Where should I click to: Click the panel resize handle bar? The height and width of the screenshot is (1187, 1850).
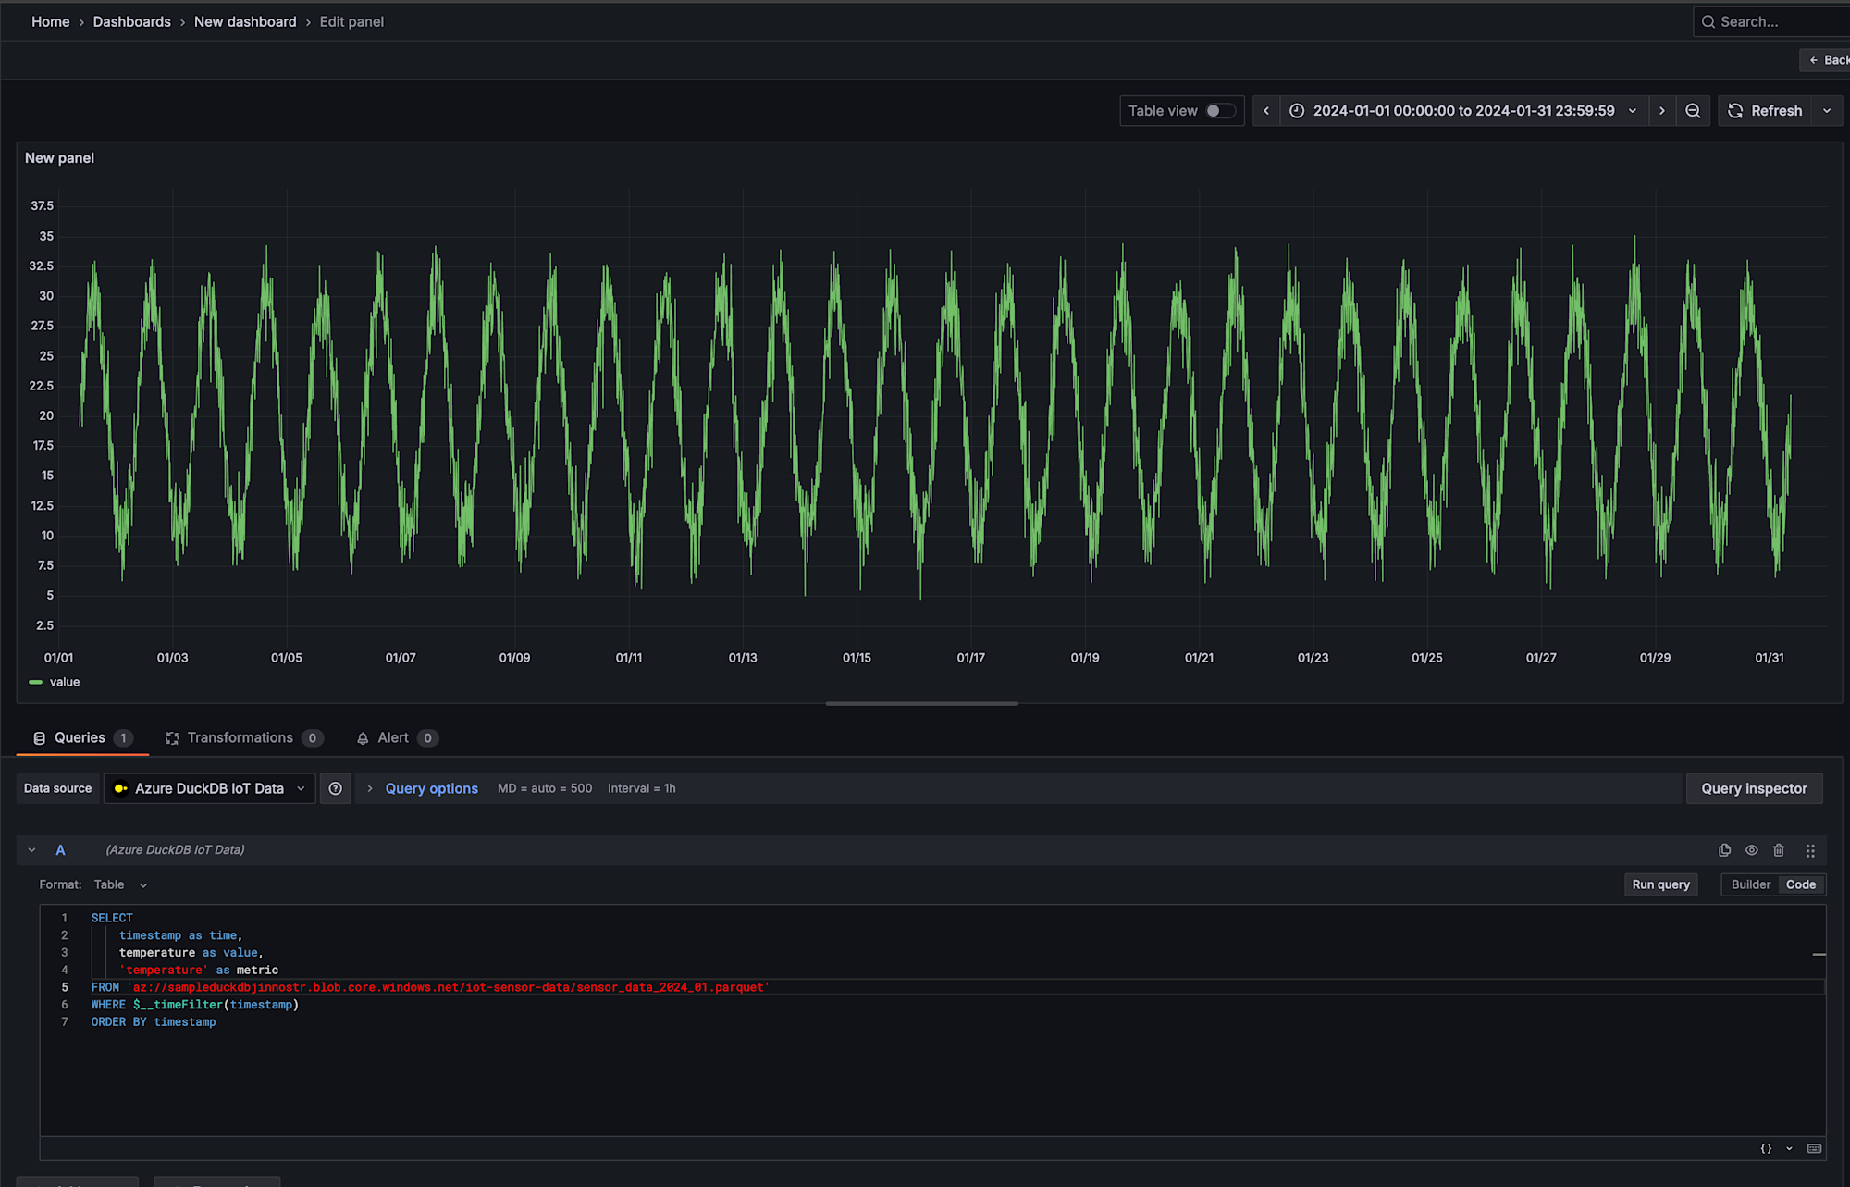921,703
